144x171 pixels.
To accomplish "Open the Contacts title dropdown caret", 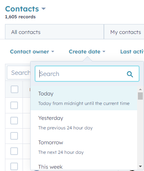I will (x=44, y=9).
